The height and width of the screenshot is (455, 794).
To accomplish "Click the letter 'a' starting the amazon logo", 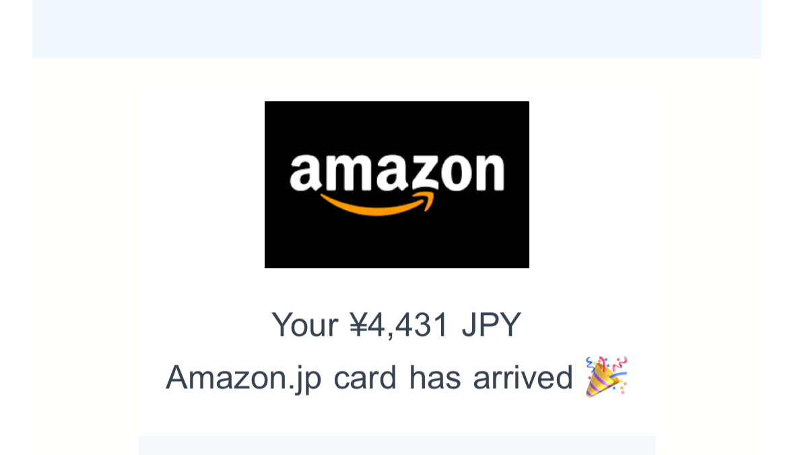I will pyautogui.click(x=305, y=172).
